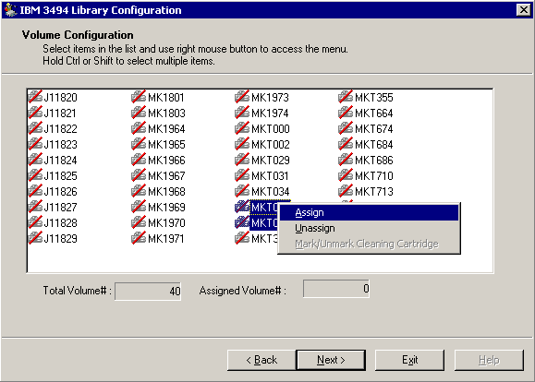Click the cartridge icon beside MKT000
The height and width of the screenshot is (382, 535).
tap(242, 128)
